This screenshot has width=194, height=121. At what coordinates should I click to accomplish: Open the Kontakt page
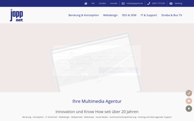[114, 4]
